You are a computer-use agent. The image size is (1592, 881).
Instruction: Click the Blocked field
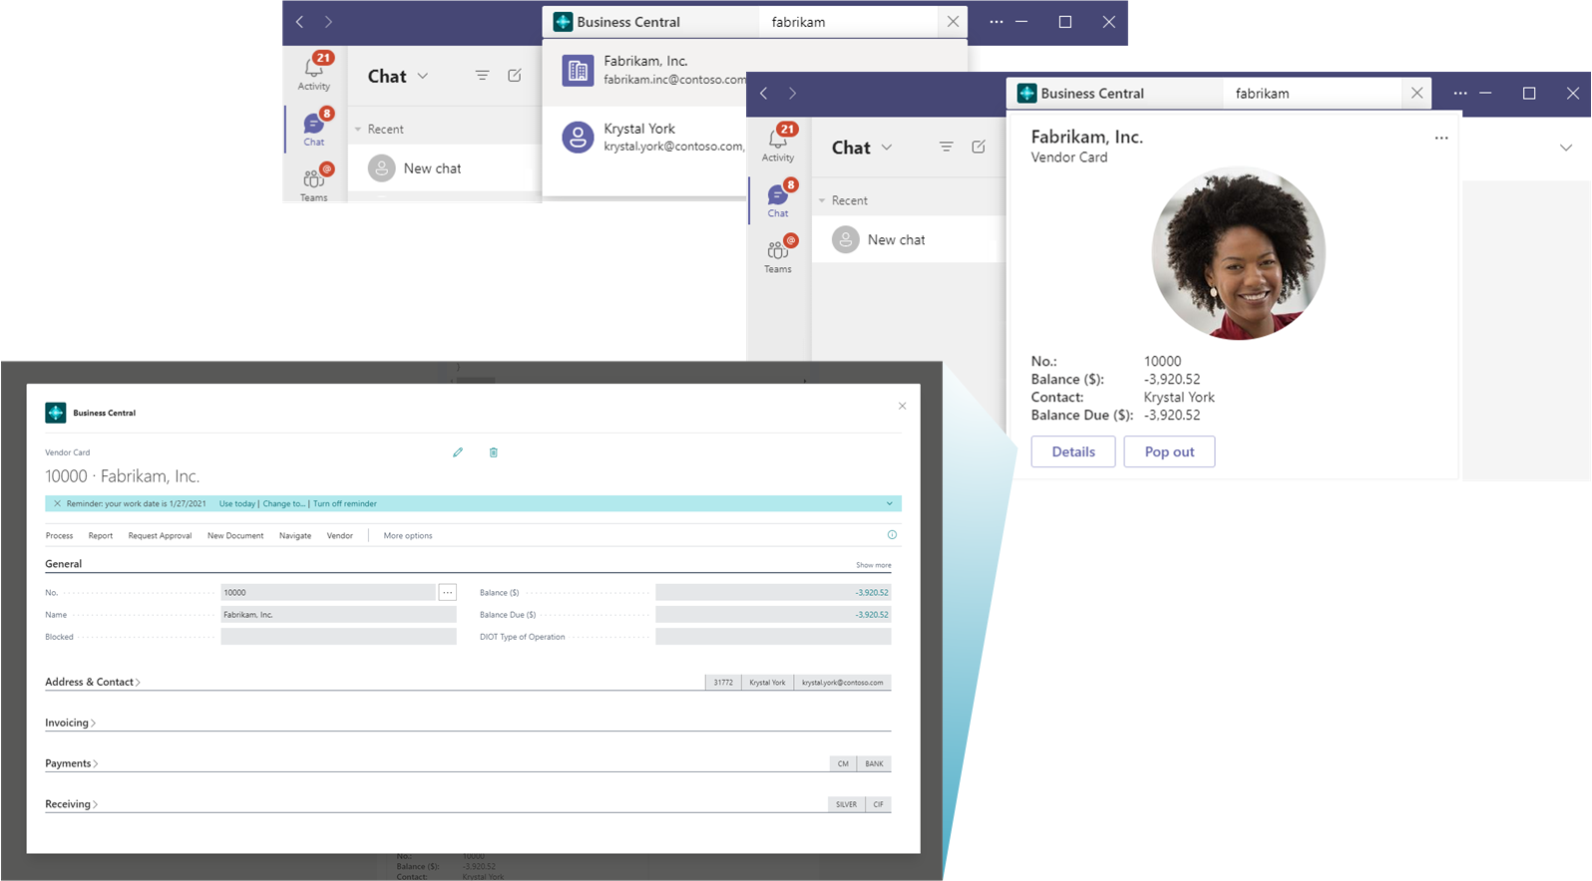click(338, 636)
